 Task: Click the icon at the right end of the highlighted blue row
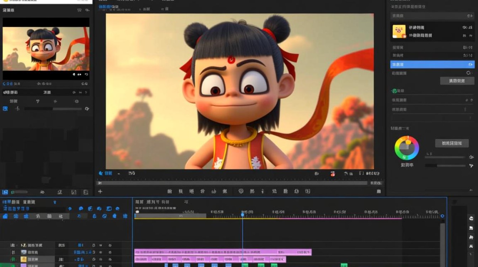(x=471, y=64)
